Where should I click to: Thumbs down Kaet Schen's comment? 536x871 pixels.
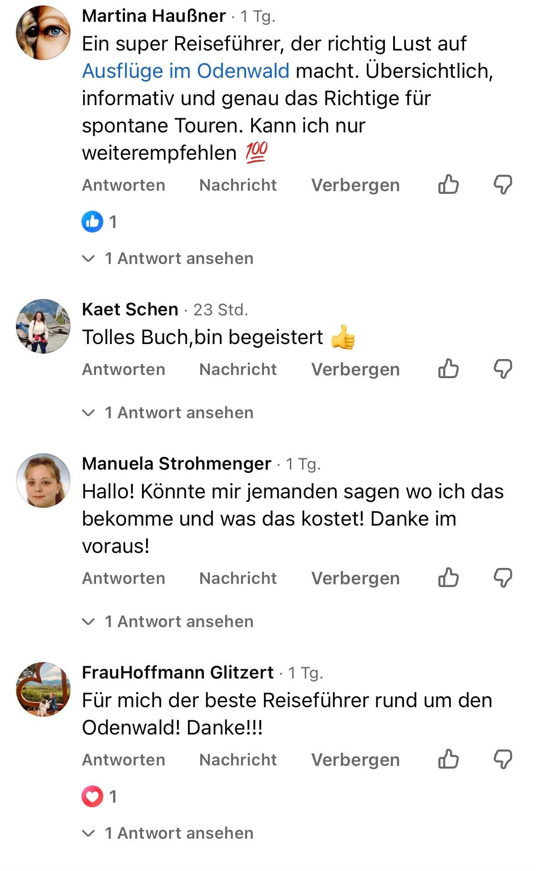[x=503, y=369]
